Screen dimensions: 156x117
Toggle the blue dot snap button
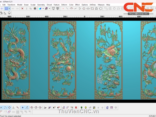point(23,107)
